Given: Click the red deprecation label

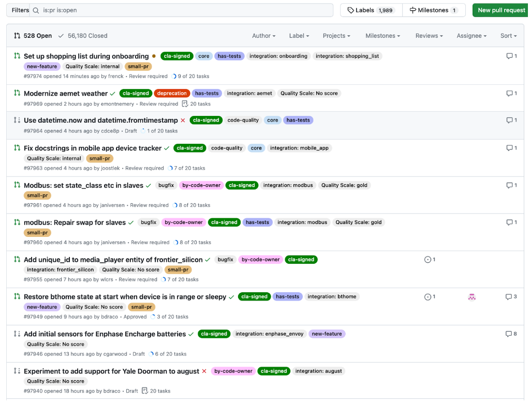Looking at the screenshot, I should [172, 93].
